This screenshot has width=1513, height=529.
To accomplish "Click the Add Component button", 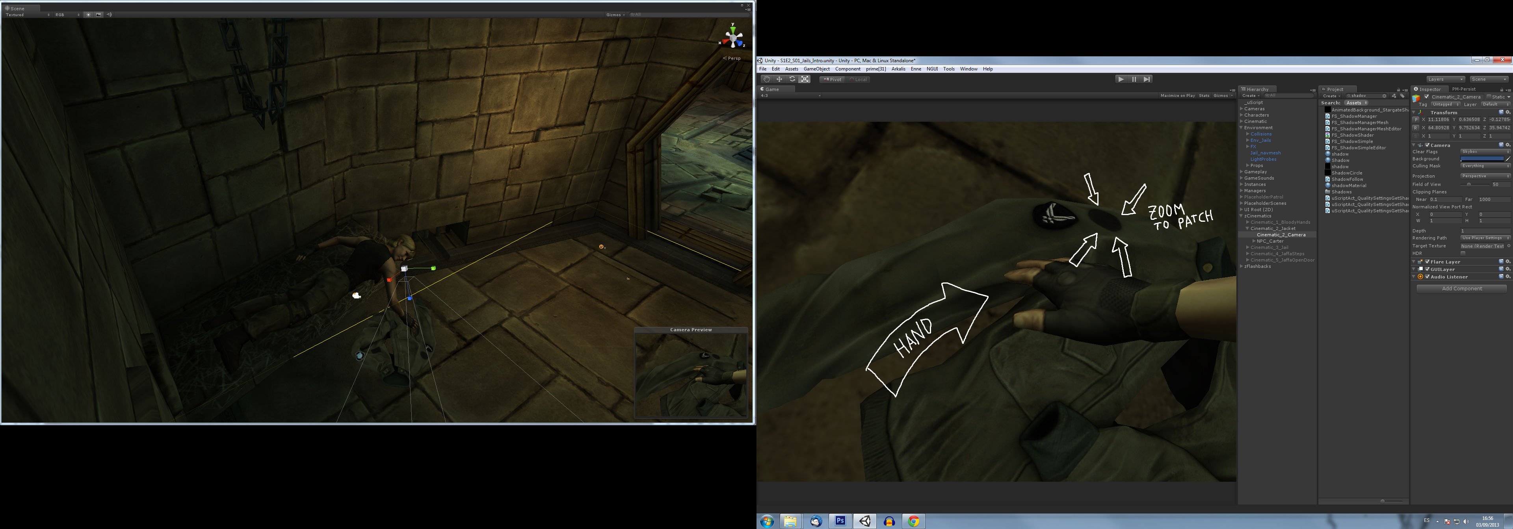I will point(1461,289).
